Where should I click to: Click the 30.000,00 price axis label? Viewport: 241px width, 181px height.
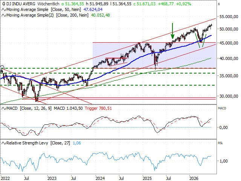click(229, 96)
